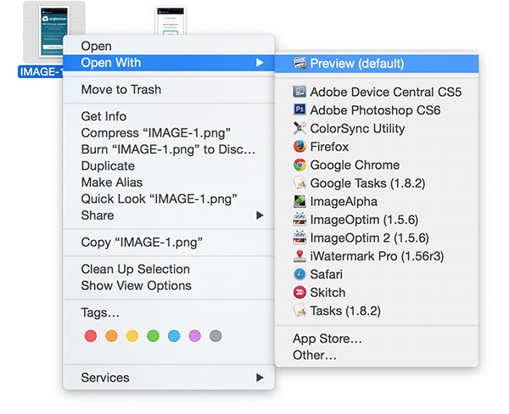Select Preview (default) to open image
The height and width of the screenshot is (414, 509).
point(356,64)
